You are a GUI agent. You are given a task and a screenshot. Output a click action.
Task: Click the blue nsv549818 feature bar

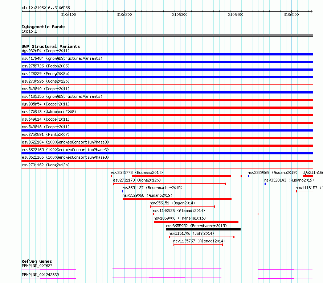tap(167, 130)
